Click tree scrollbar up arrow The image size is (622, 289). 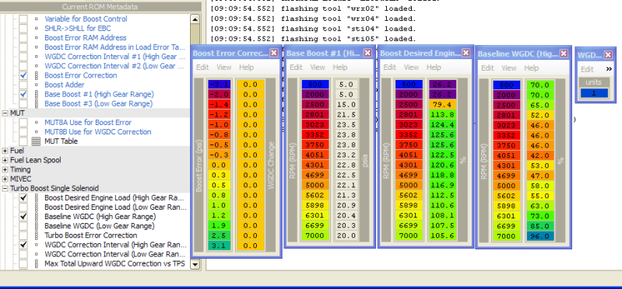[195, 19]
